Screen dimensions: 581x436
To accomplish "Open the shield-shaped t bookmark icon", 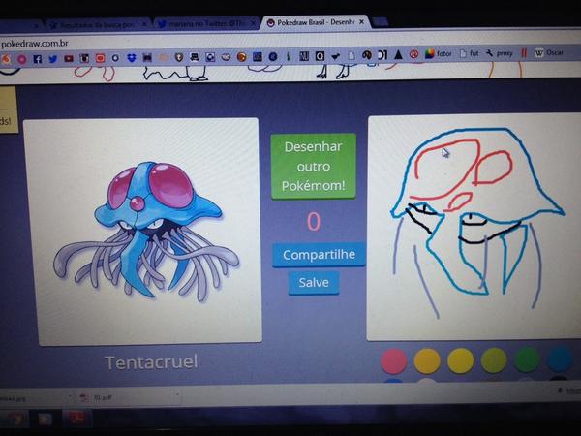I will [x=179, y=57].
